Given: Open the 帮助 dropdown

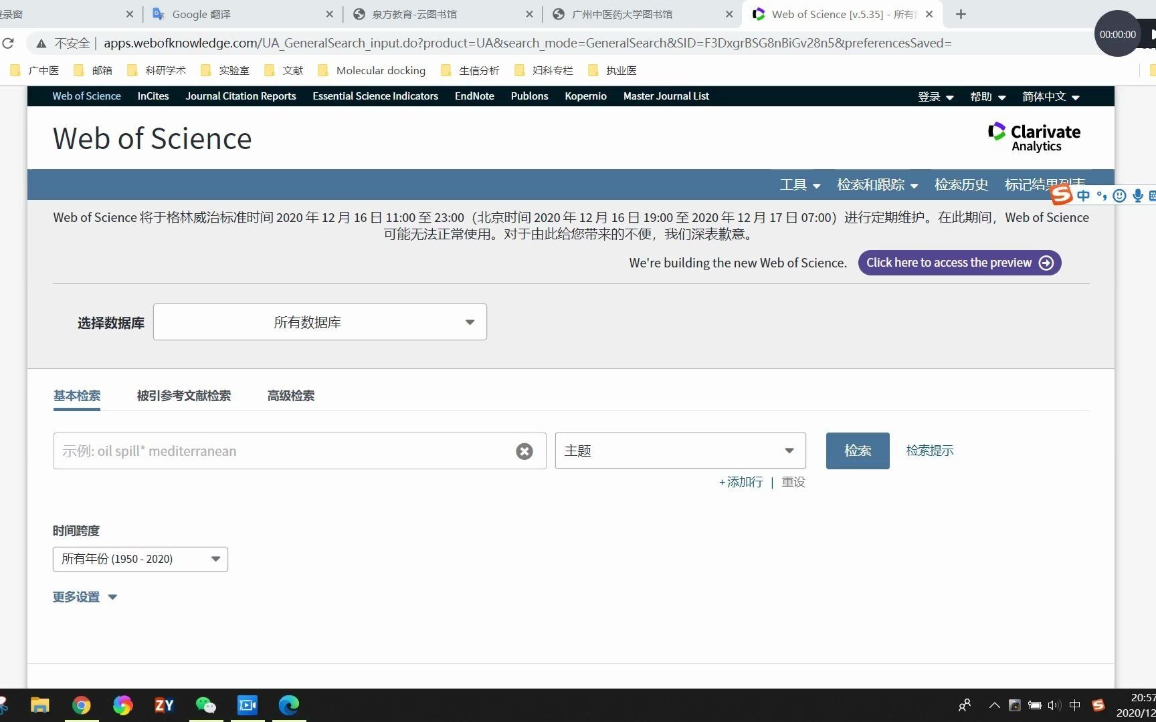Looking at the screenshot, I should (988, 97).
